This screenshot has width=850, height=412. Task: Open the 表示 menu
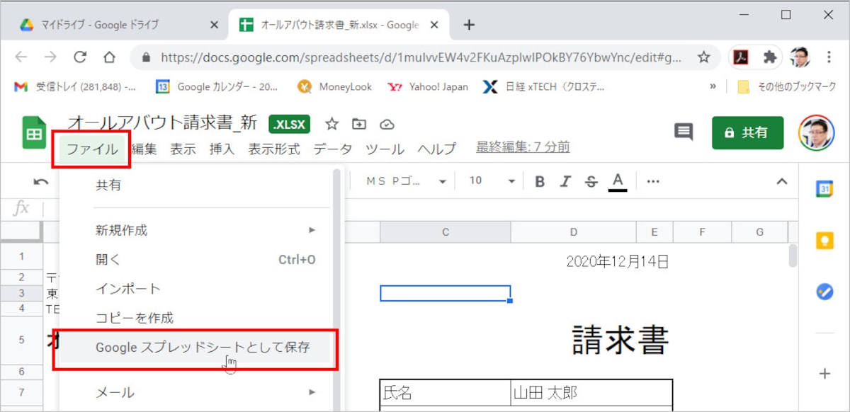(183, 149)
